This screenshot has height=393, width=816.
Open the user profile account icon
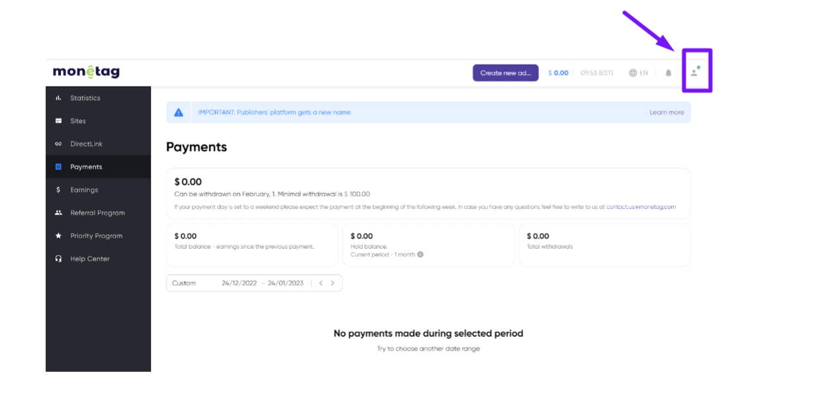tap(694, 71)
